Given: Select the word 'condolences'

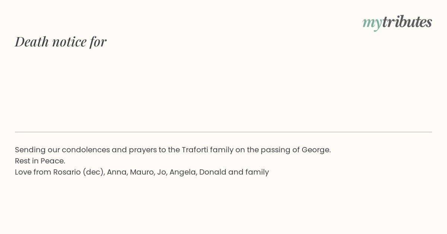Looking at the screenshot, I should pyautogui.click(x=86, y=150).
